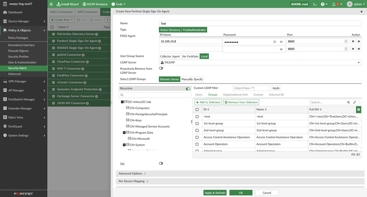The image size is (367, 197).
Task: Open the LDAP Server TriLDAP dropdown
Action: [260, 63]
